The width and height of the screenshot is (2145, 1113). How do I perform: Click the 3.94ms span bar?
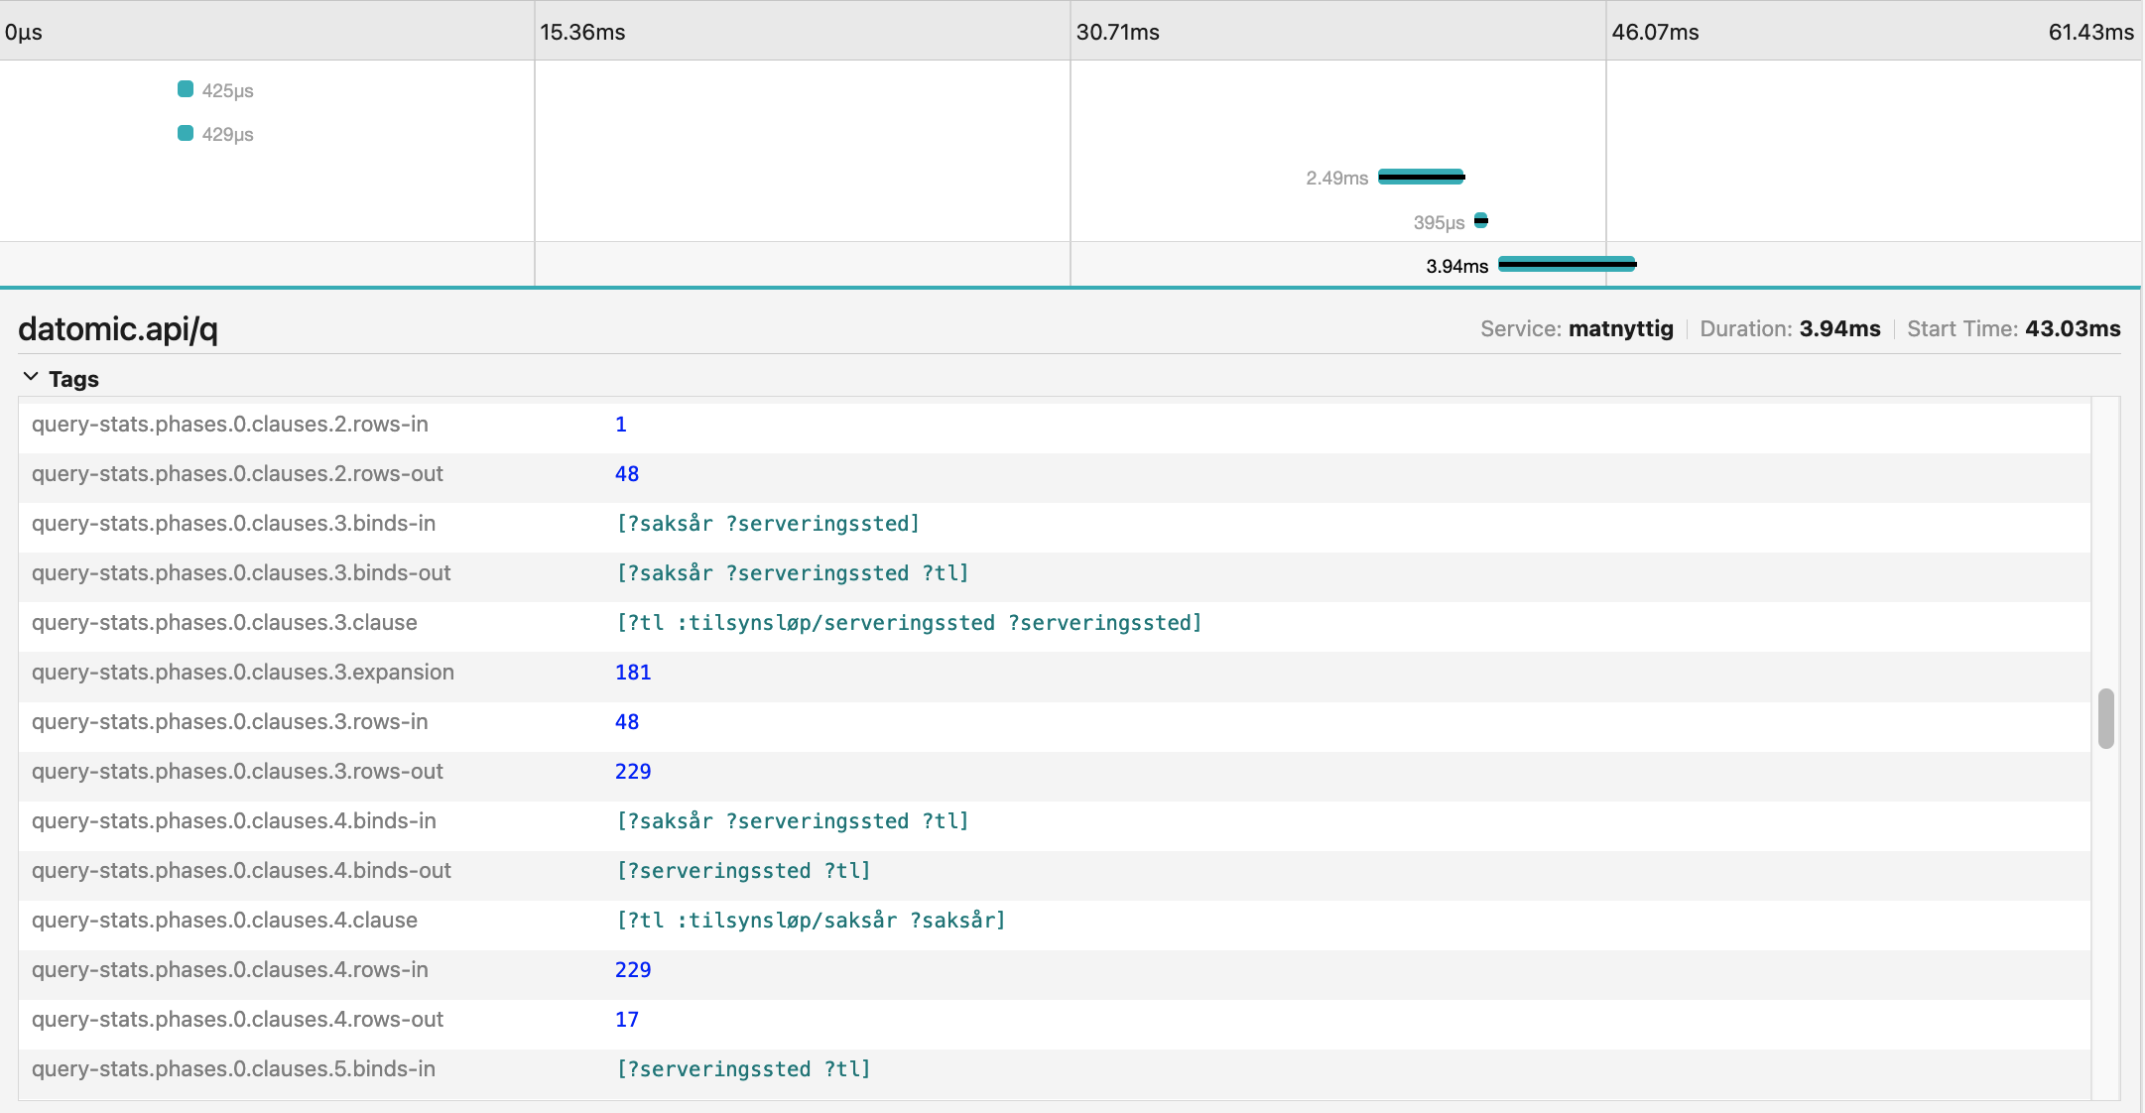coord(1567,264)
